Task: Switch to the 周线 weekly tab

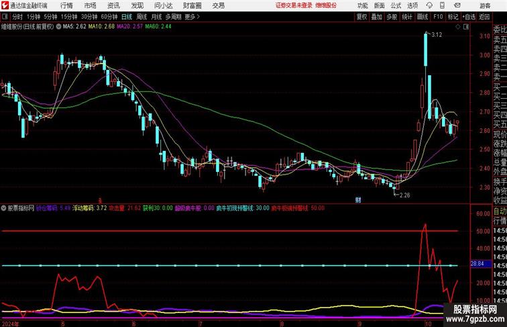Action: (x=142, y=17)
